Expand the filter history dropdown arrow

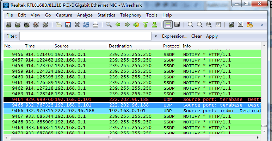pyautogui.click(x=156, y=36)
